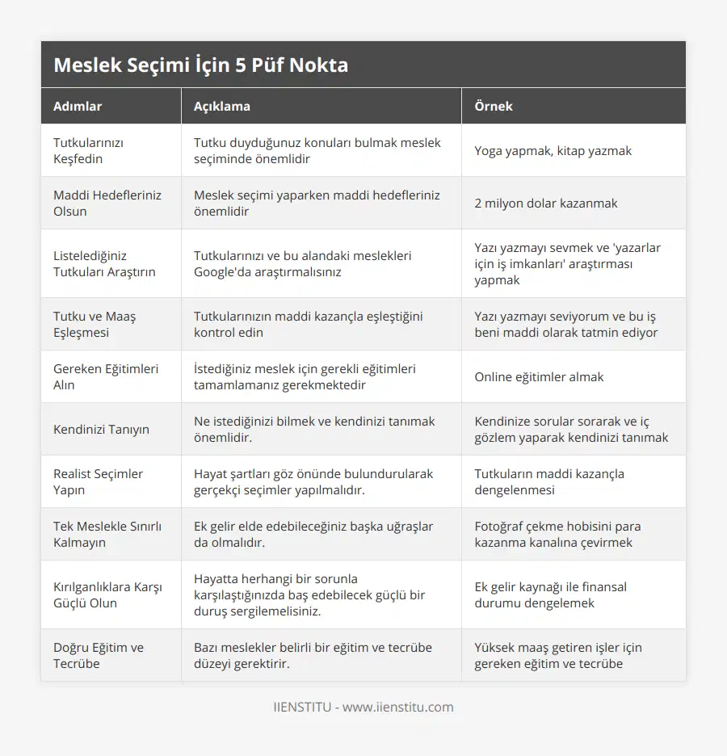Image resolution: width=727 pixels, height=756 pixels.
Task: Select the description mentioning Google'da araştırmalısınız
Action: pyautogui.click(x=302, y=263)
